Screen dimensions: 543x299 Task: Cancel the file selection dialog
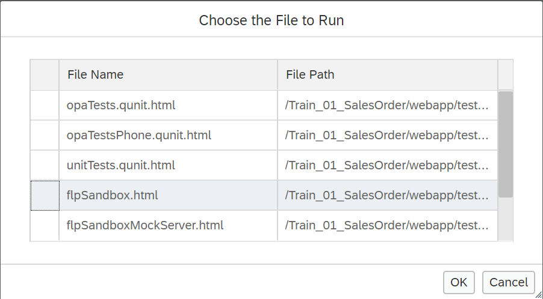click(x=509, y=282)
